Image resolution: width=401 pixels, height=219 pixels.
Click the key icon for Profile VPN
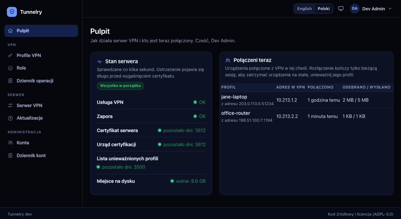point(10,55)
